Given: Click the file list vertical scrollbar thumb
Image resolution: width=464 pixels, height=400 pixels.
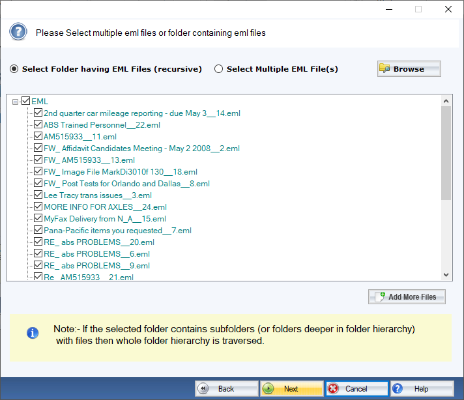Looking at the screenshot, I should (x=446, y=153).
